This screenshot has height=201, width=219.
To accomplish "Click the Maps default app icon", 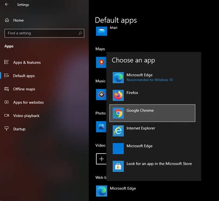I will pyautogui.click(x=101, y=62).
